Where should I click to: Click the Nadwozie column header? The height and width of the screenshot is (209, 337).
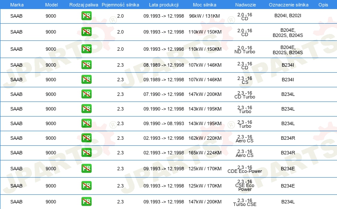coord(246,5)
